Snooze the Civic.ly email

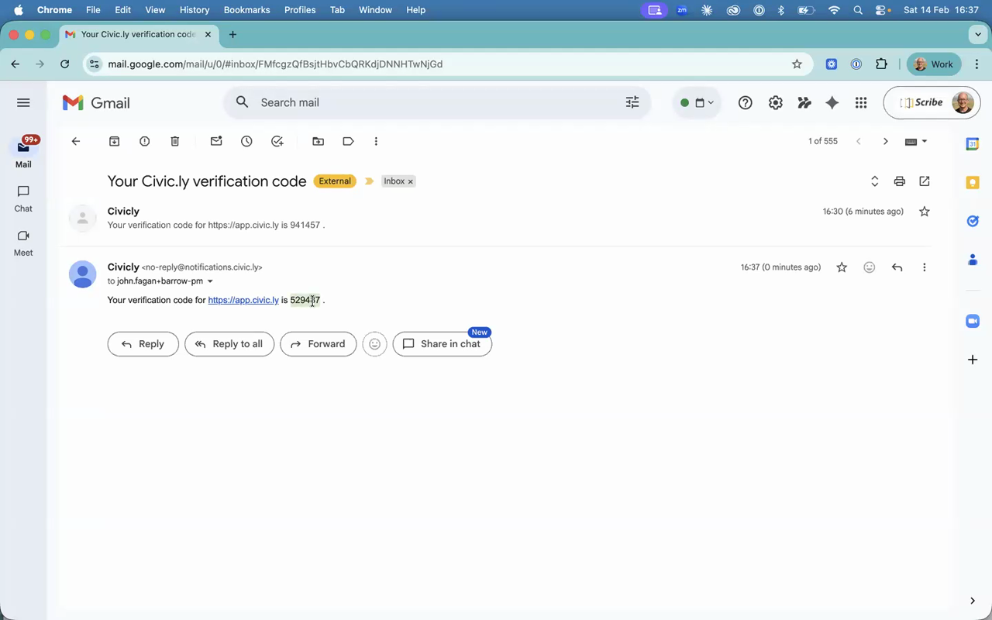click(246, 141)
